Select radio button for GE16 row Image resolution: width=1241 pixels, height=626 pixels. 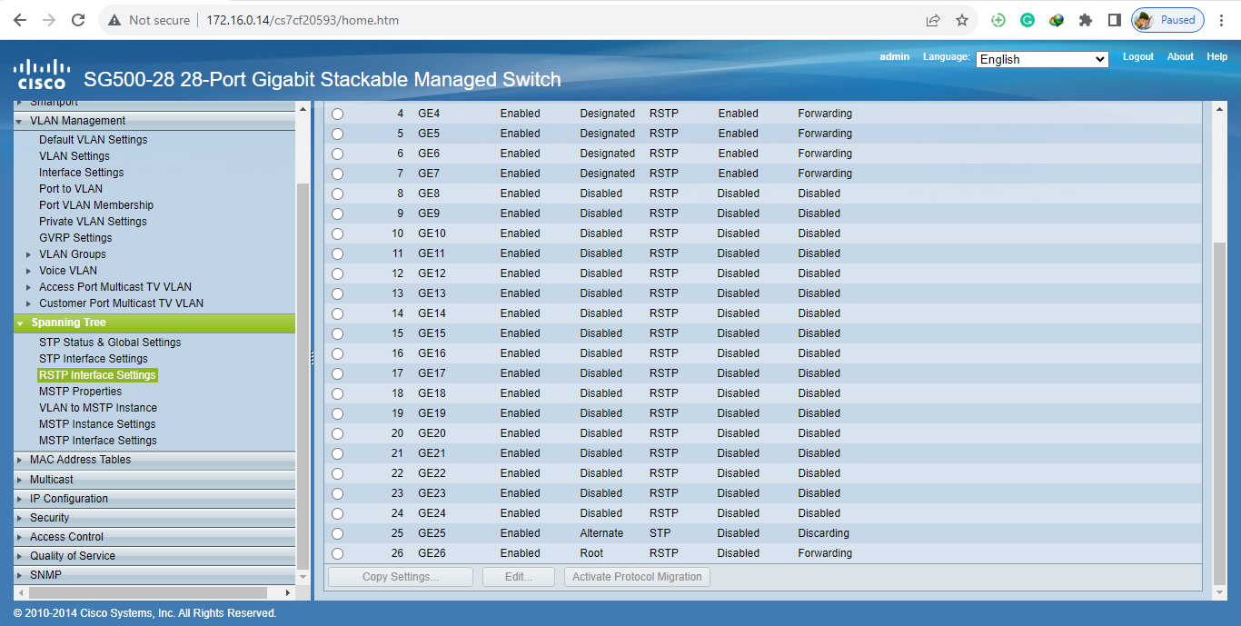[338, 354]
